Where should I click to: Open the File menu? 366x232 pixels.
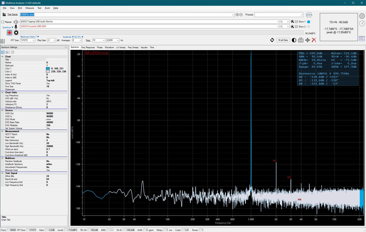pos(5,8)
